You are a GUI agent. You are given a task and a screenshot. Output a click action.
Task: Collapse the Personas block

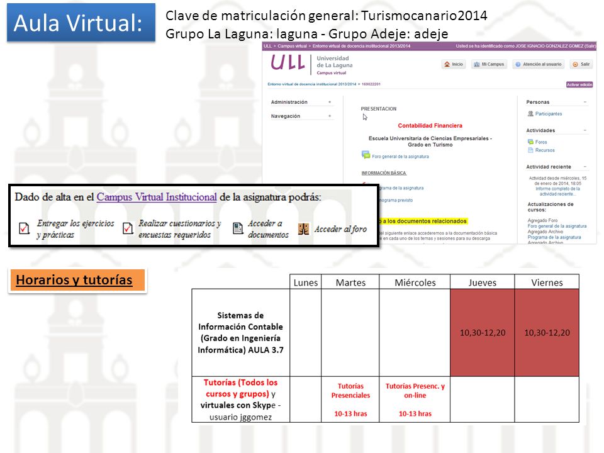(x=585, y=102)
